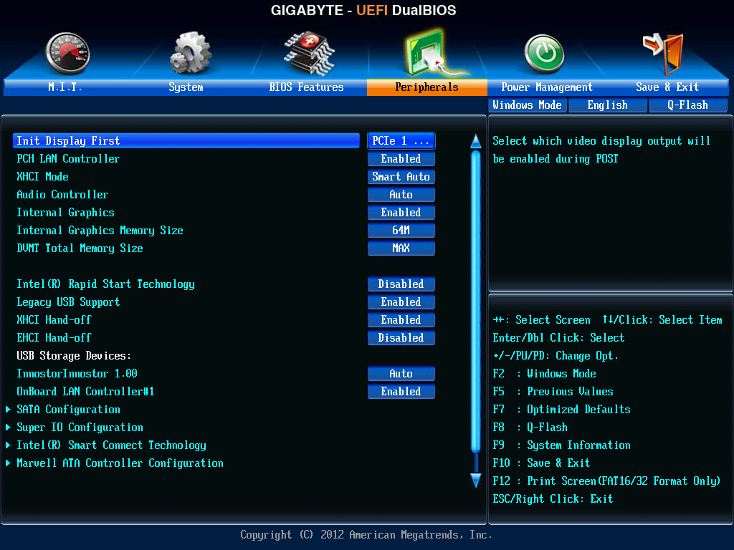This screenshot has height=550, width=734.
Task: Click the F8 Q-Flash help line
Action: [x=530, y=427]
